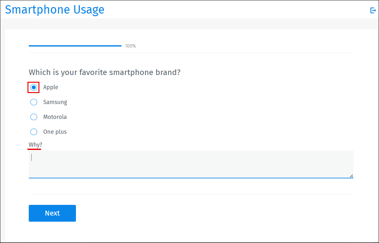This screenshot has width=379, height=243.
Task: Click the Why? label above the text box
Action: point(34,144)
